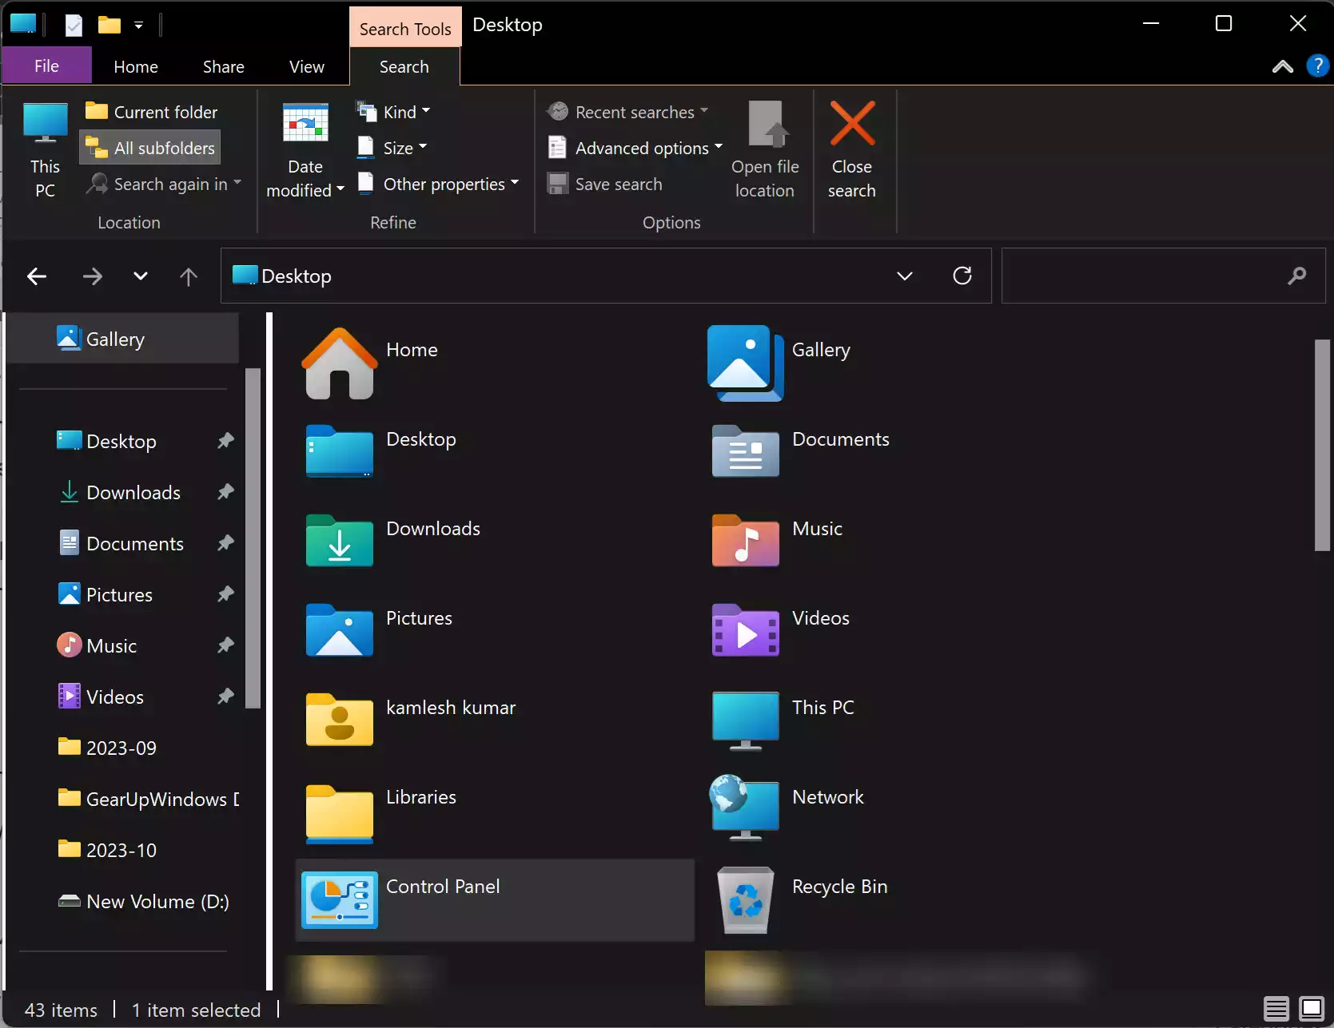This screenshot has height=1028, width=1334.
Task: Open the Recent searches dropdown
Action: (x=704, y=112)
